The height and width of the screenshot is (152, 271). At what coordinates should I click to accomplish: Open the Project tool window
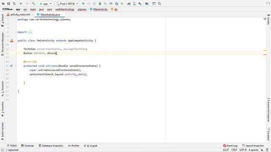point(3,20)
